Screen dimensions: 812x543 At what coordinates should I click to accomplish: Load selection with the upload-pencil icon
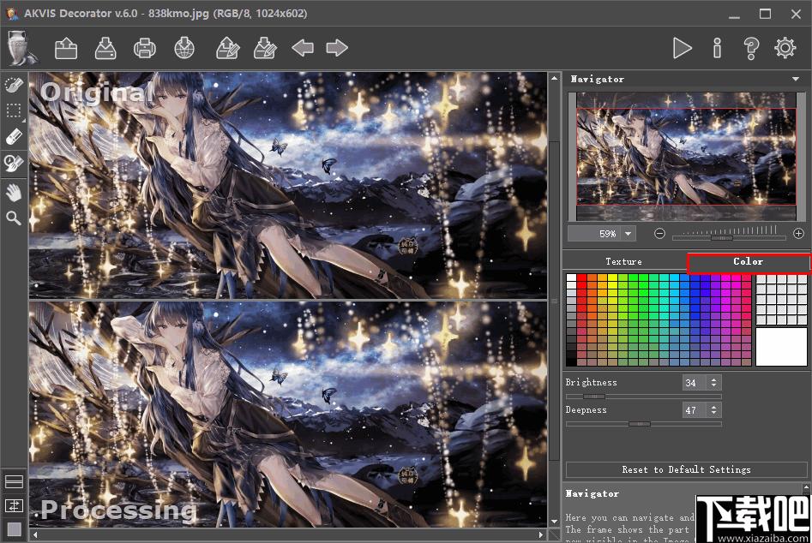click(227, 48)
